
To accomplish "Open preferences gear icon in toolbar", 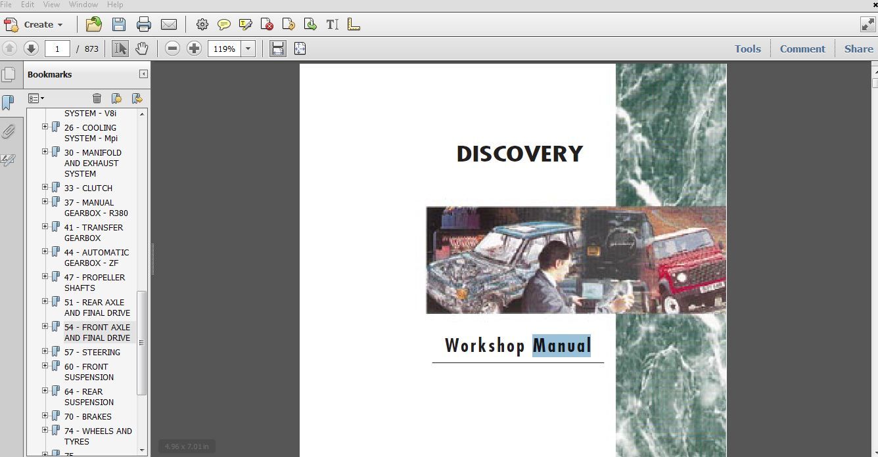I will 202,25.
